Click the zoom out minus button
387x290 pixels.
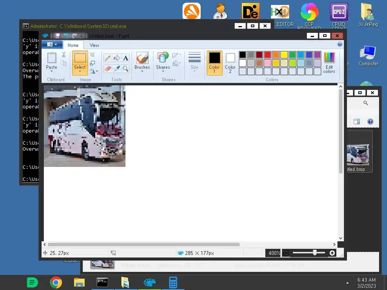point(286,253)
